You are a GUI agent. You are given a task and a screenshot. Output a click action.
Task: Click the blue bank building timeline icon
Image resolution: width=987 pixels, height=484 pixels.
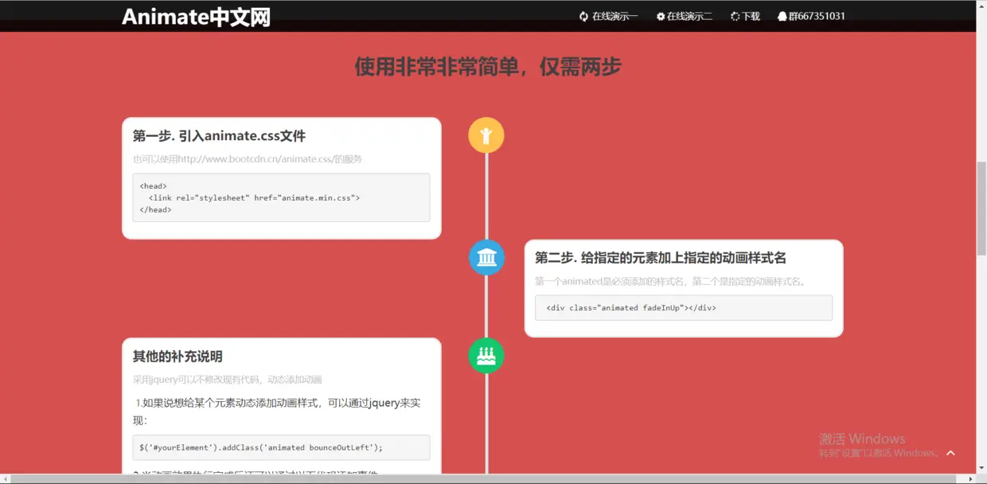click(486, 257)
